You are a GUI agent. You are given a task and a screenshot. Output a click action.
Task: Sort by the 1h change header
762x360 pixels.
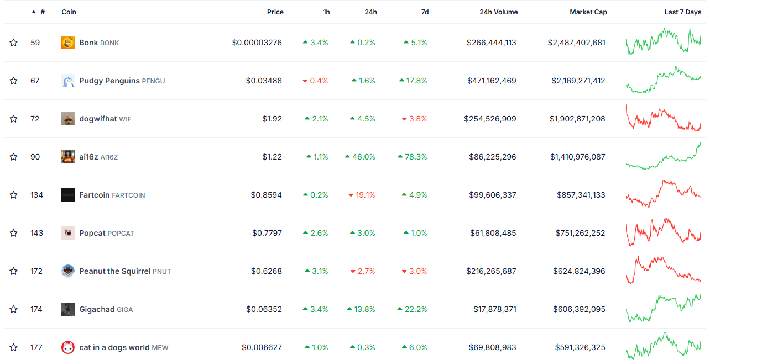coord(326,12)
